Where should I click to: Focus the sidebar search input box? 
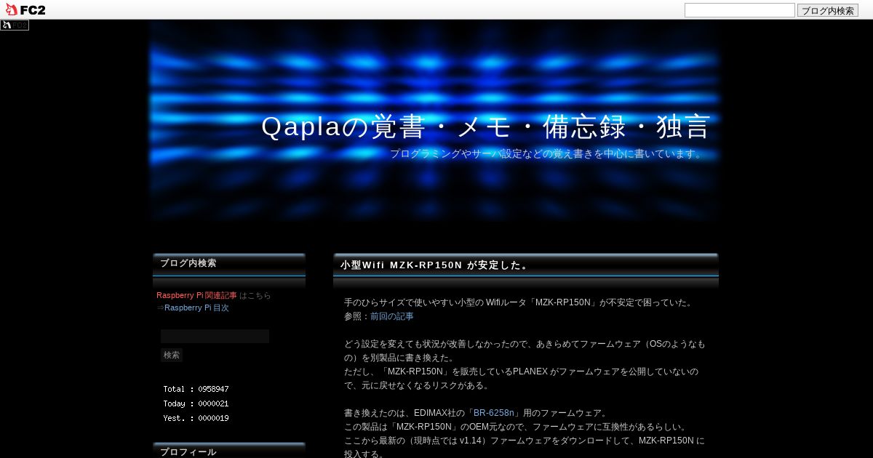coord(215,336)
